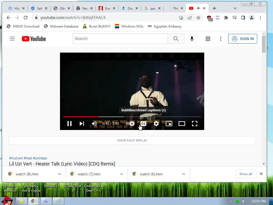The image size is (273, 205).
Task: Bookmark this tab with the star
Action: (x=198, y=18)
